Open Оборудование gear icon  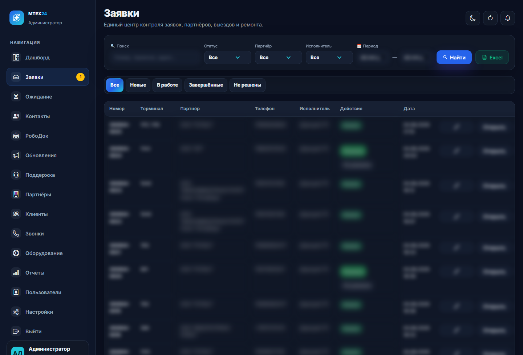pos(16,253)
